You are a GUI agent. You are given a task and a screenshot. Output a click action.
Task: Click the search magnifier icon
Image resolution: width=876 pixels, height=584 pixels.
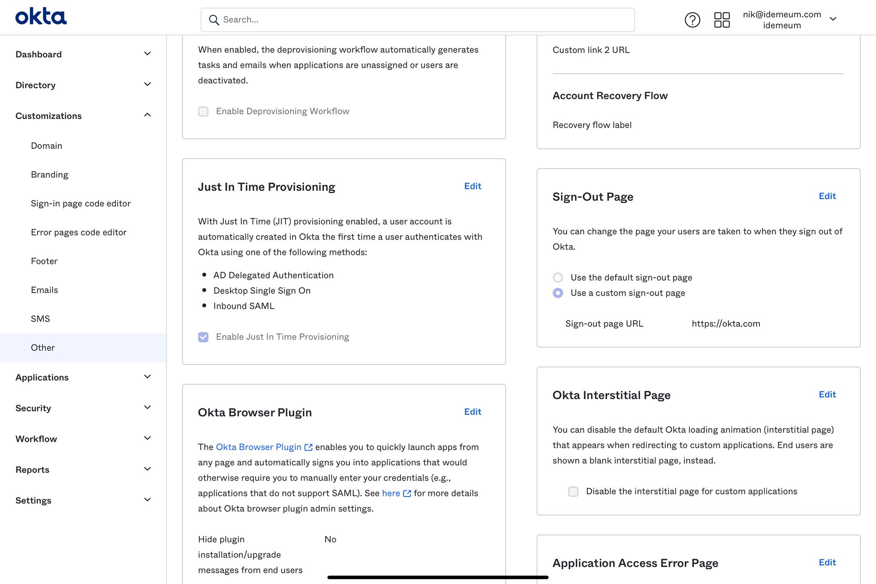point(214,20)
